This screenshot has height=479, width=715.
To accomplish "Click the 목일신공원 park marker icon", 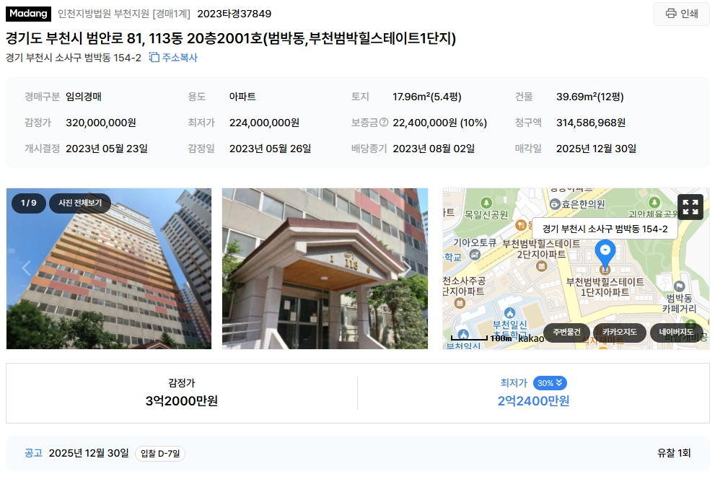I will (486, 203).
